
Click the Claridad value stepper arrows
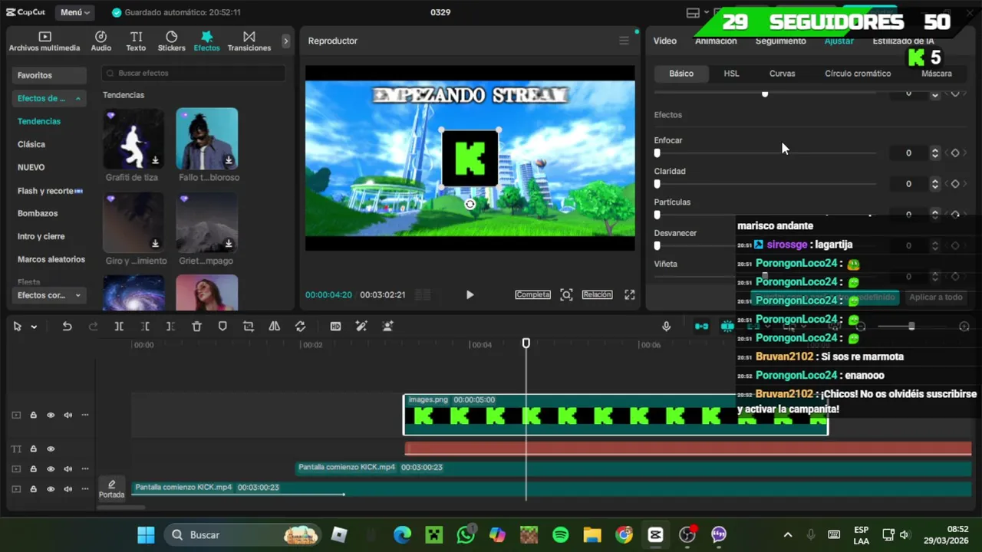(934, 183)
